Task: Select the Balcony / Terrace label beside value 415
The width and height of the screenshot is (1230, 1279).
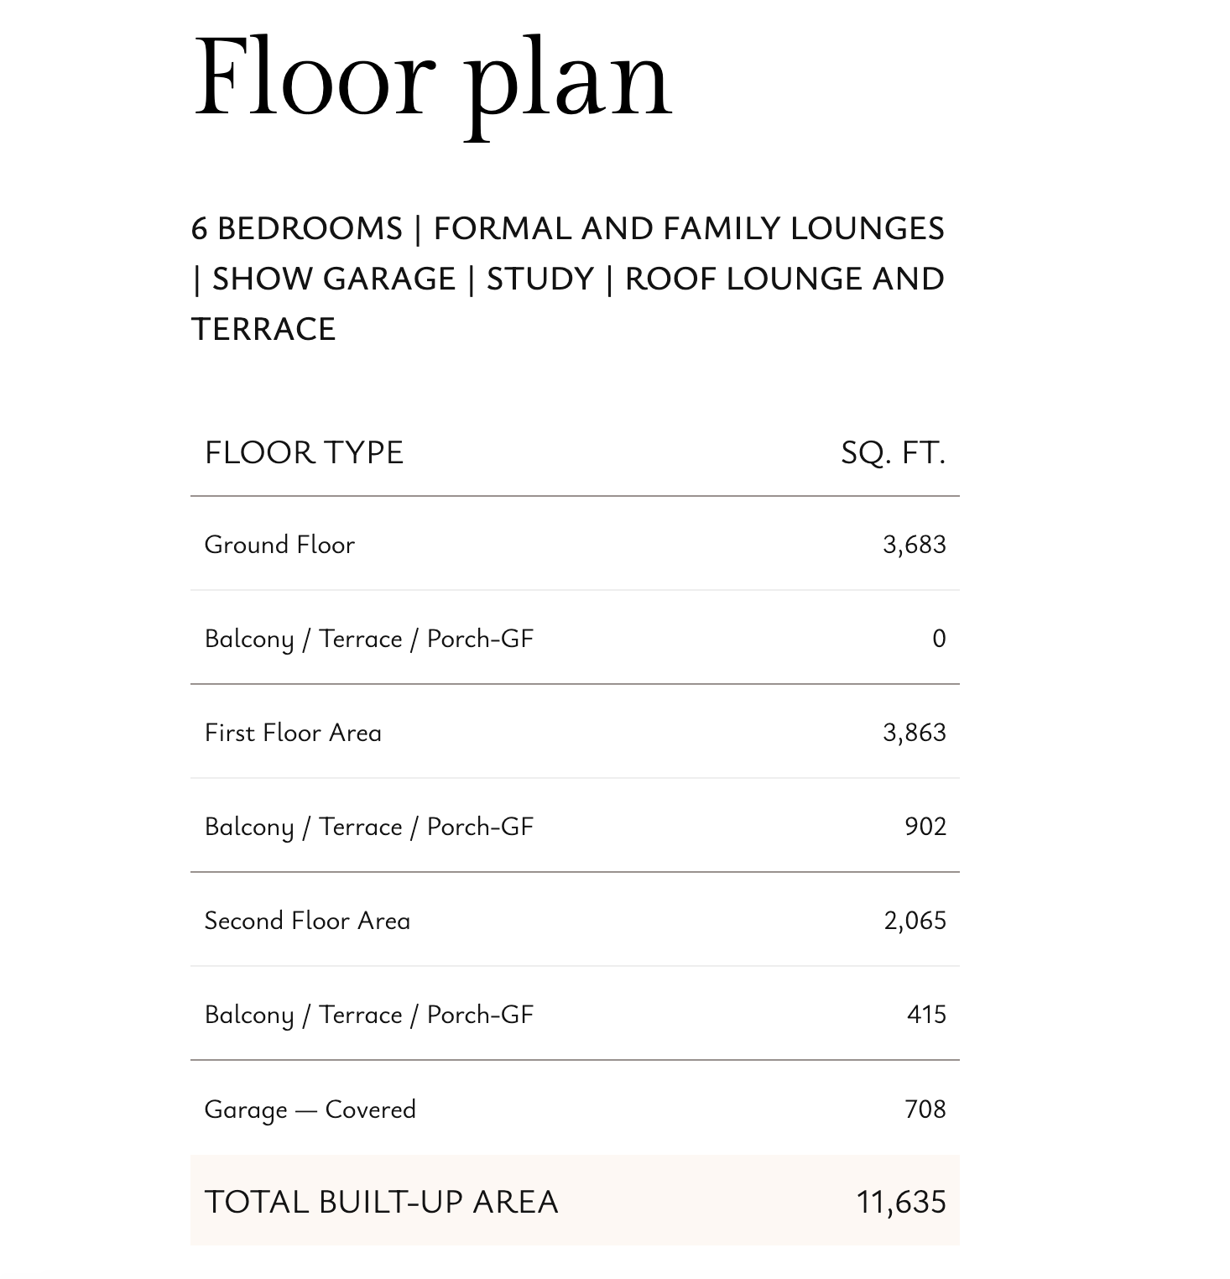Action: (x=368, y=1015)
